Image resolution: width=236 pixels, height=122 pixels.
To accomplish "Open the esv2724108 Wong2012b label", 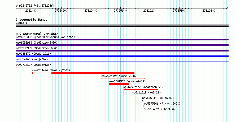I will pos(119,76).
